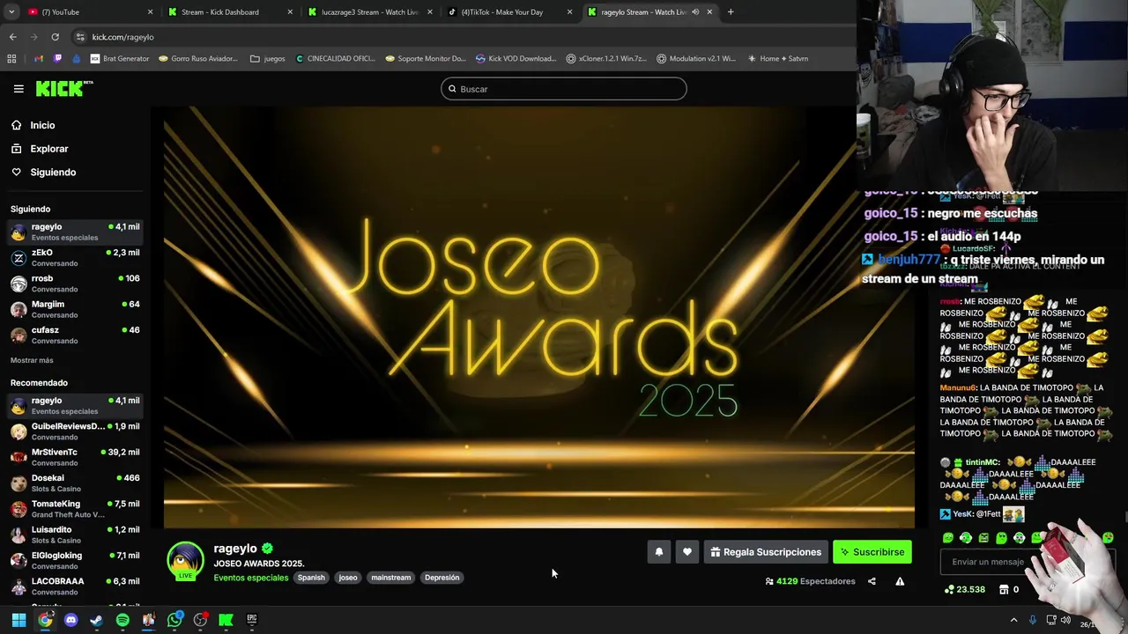Open Kick VOD Download bookmark

(516, 59)
